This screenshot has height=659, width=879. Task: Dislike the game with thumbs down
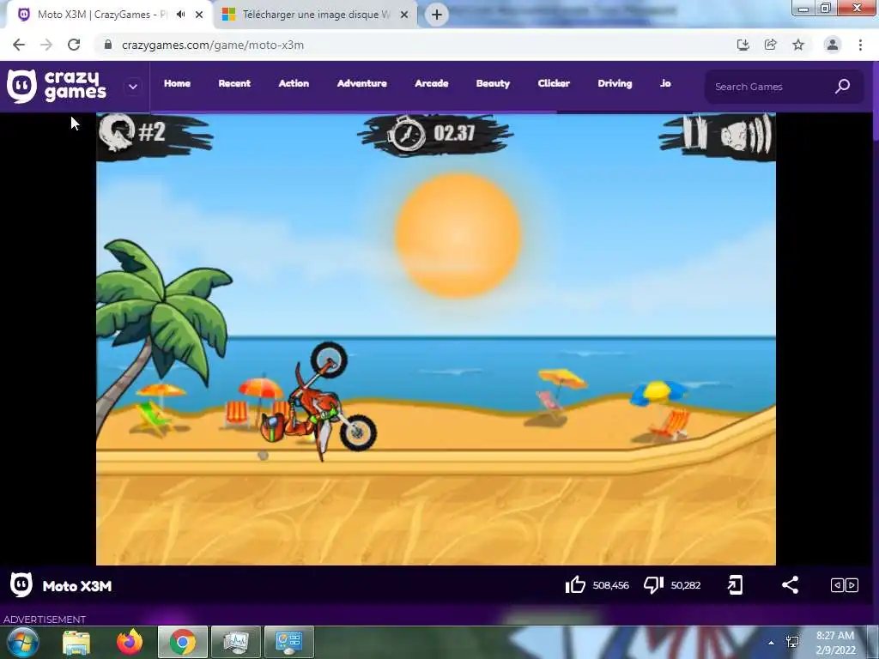(x=653, y=585)
